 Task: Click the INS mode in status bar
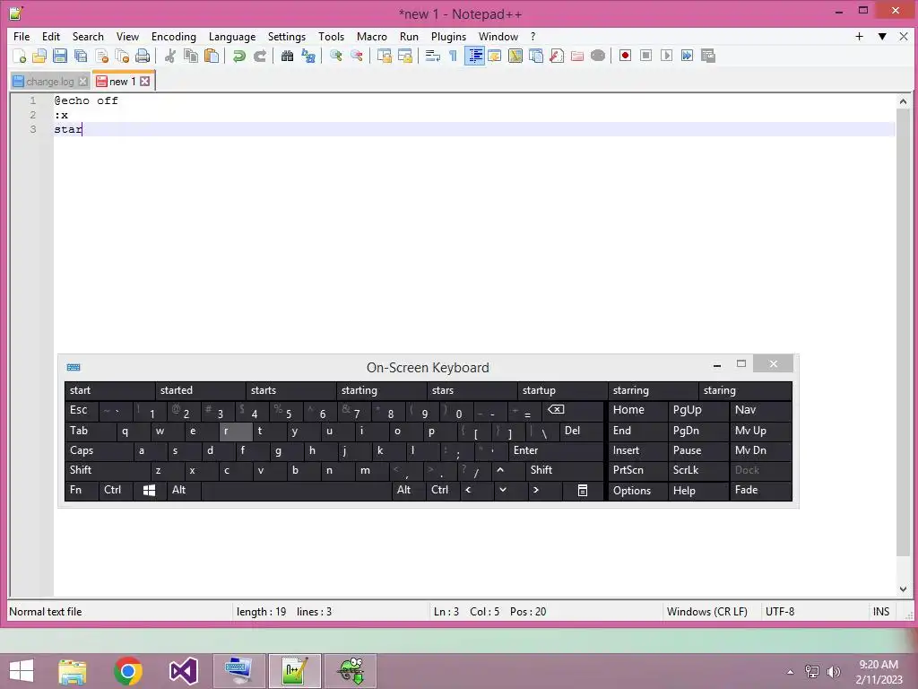tap(881, 612)
